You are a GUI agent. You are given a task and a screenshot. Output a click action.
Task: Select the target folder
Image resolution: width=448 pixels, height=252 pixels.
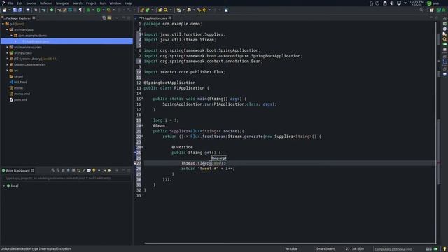(x=18, y=76)
